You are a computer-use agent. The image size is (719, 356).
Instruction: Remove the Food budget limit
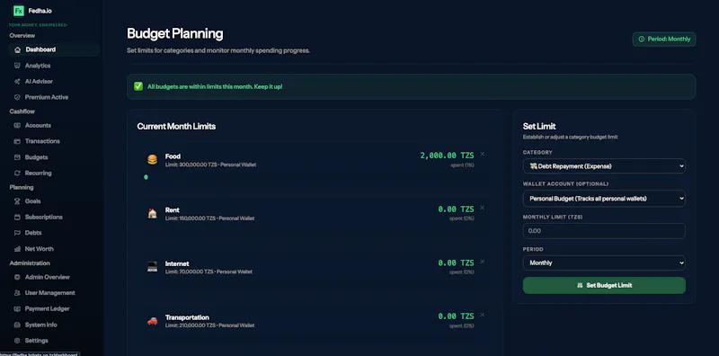coord(482,154)
